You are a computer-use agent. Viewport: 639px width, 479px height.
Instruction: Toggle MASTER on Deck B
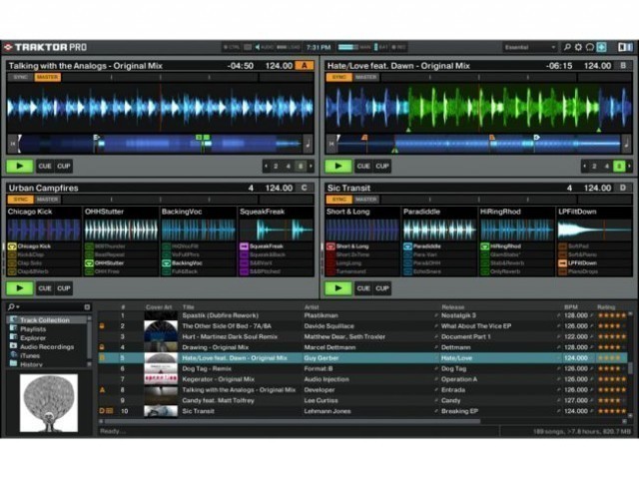[x=366, y=77]
